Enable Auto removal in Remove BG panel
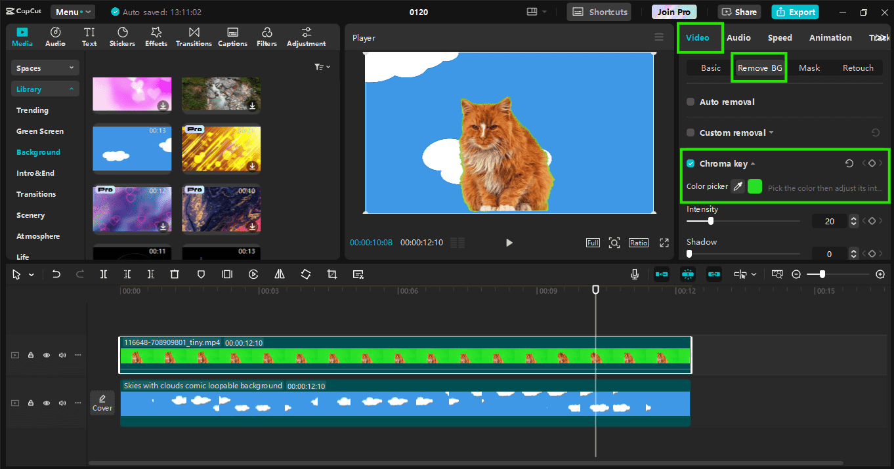894x469 pixels. coord(690,102)
